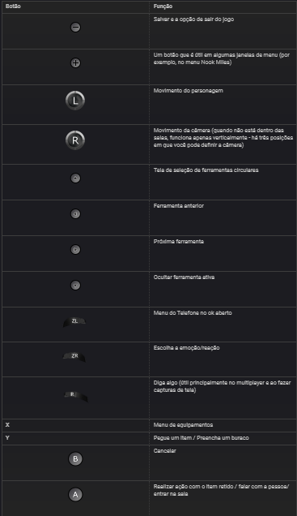The image size is (297, 516).
Task: Click the Função column header
Action: tap(163, 6)
